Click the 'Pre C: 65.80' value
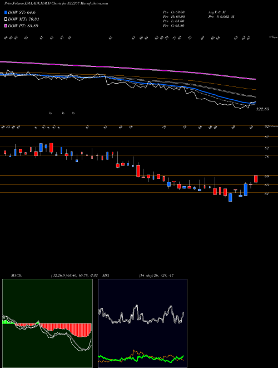This screenshot has height=368, width=278. tap(174, 26)
